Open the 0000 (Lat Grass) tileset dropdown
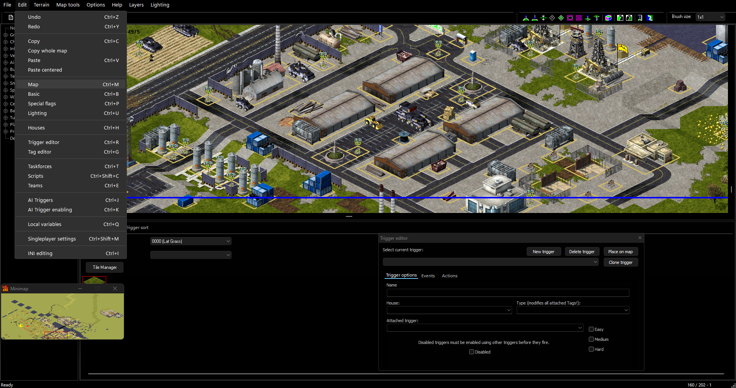Viewport: 736px width, 388px height. (x=191, y=241)
